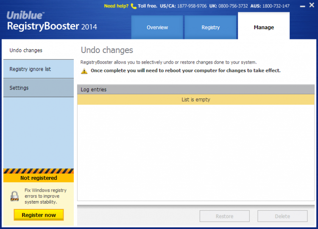Click the AUS phone number 1800-732-147
318x229 pixels.
point(276,6)
